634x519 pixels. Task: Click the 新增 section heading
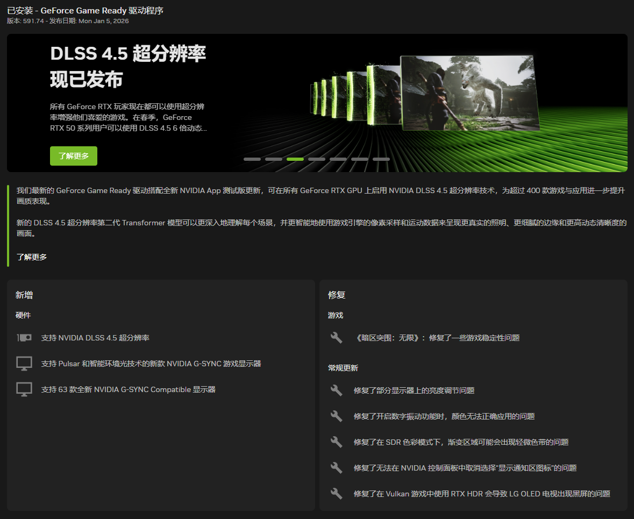[x=24, y=295]
